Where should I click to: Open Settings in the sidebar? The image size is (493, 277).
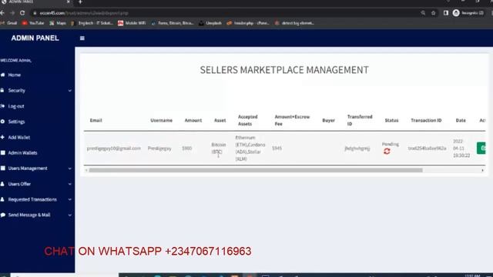[16, 122]
